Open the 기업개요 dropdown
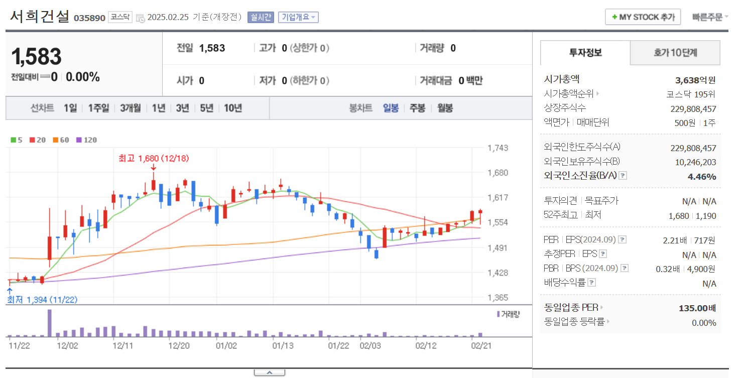Screen dimensions: 740x378 (298, 17)
